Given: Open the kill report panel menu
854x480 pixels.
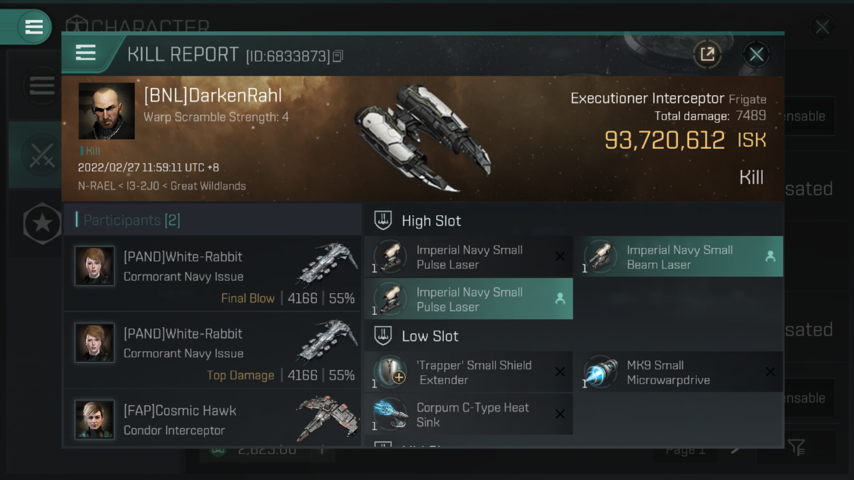Looking at the screenshot, I should click(x=86, y=53).
